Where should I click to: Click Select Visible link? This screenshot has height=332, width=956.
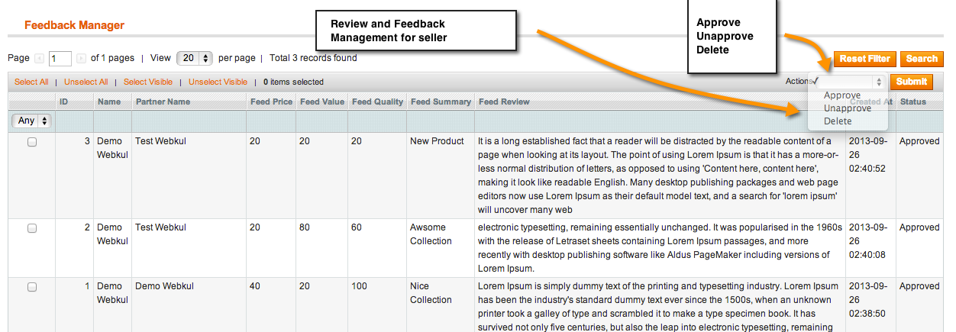pos(148,82)
